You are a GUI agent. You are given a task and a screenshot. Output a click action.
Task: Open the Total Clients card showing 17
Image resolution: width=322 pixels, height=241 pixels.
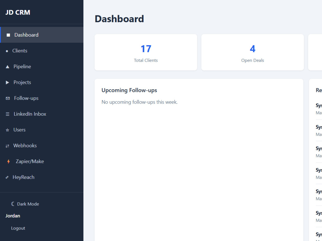pos(146,52)
